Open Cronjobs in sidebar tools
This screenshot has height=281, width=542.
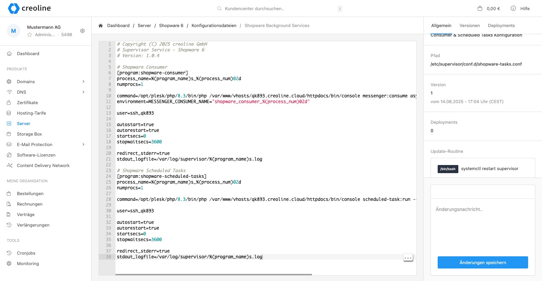point(26,253)
